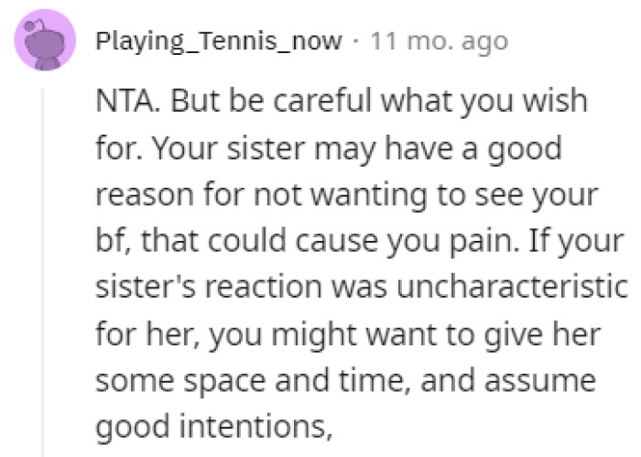641x457 pixels.
Task: Click the dot separator between username and timestamp
Action: [356, 41]
